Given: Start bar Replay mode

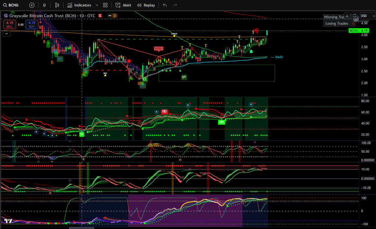Looking at the screenshot, I should click(x=146, y=5).
